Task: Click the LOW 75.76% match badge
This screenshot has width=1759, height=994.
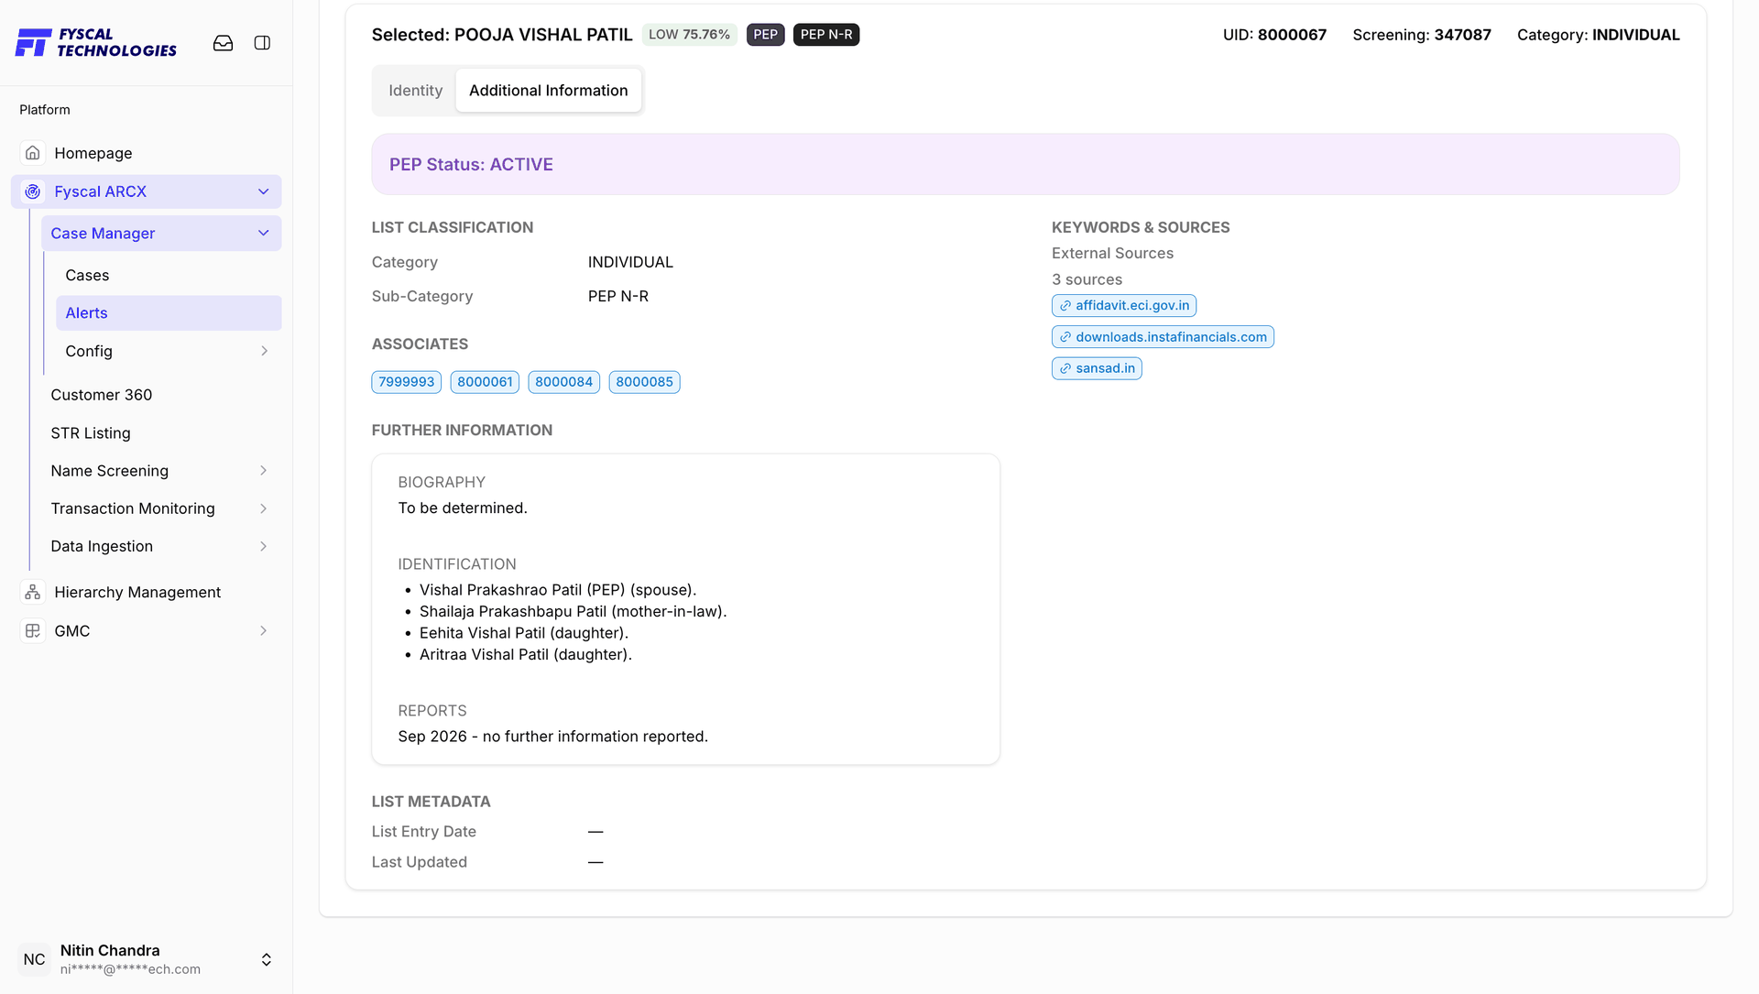Action: click(689, 35)
